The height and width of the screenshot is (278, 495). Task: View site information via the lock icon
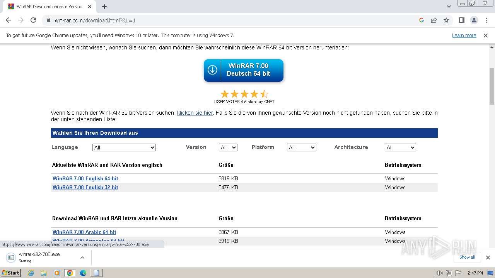48,20
